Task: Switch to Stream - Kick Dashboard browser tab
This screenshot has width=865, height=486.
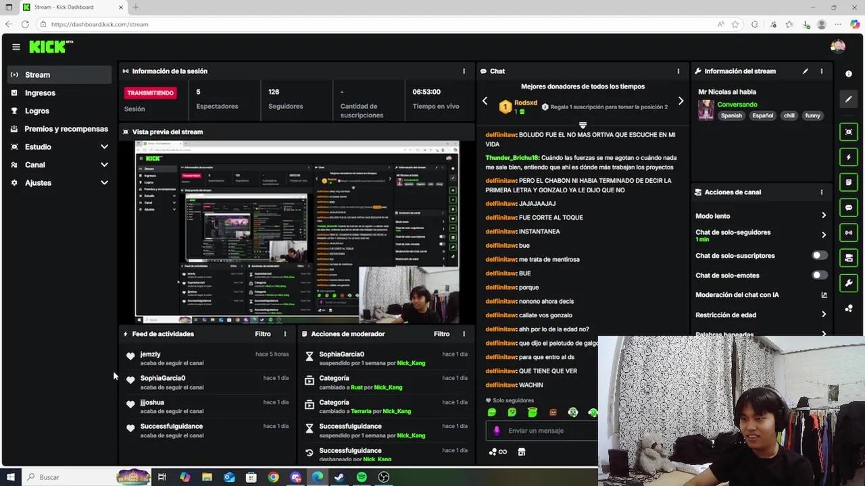Action: (x=72, y=7)
